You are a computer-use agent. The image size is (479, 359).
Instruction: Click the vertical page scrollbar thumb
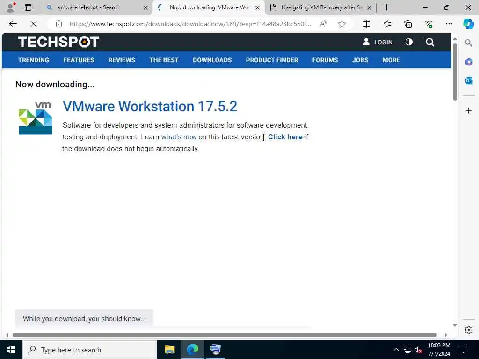455,72
